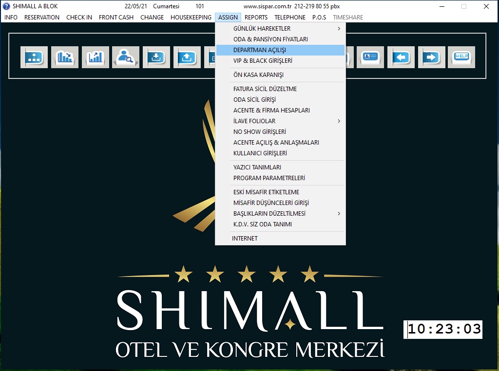Open ODA SİCİL GİRİŞİ

[x=280, y=100]
